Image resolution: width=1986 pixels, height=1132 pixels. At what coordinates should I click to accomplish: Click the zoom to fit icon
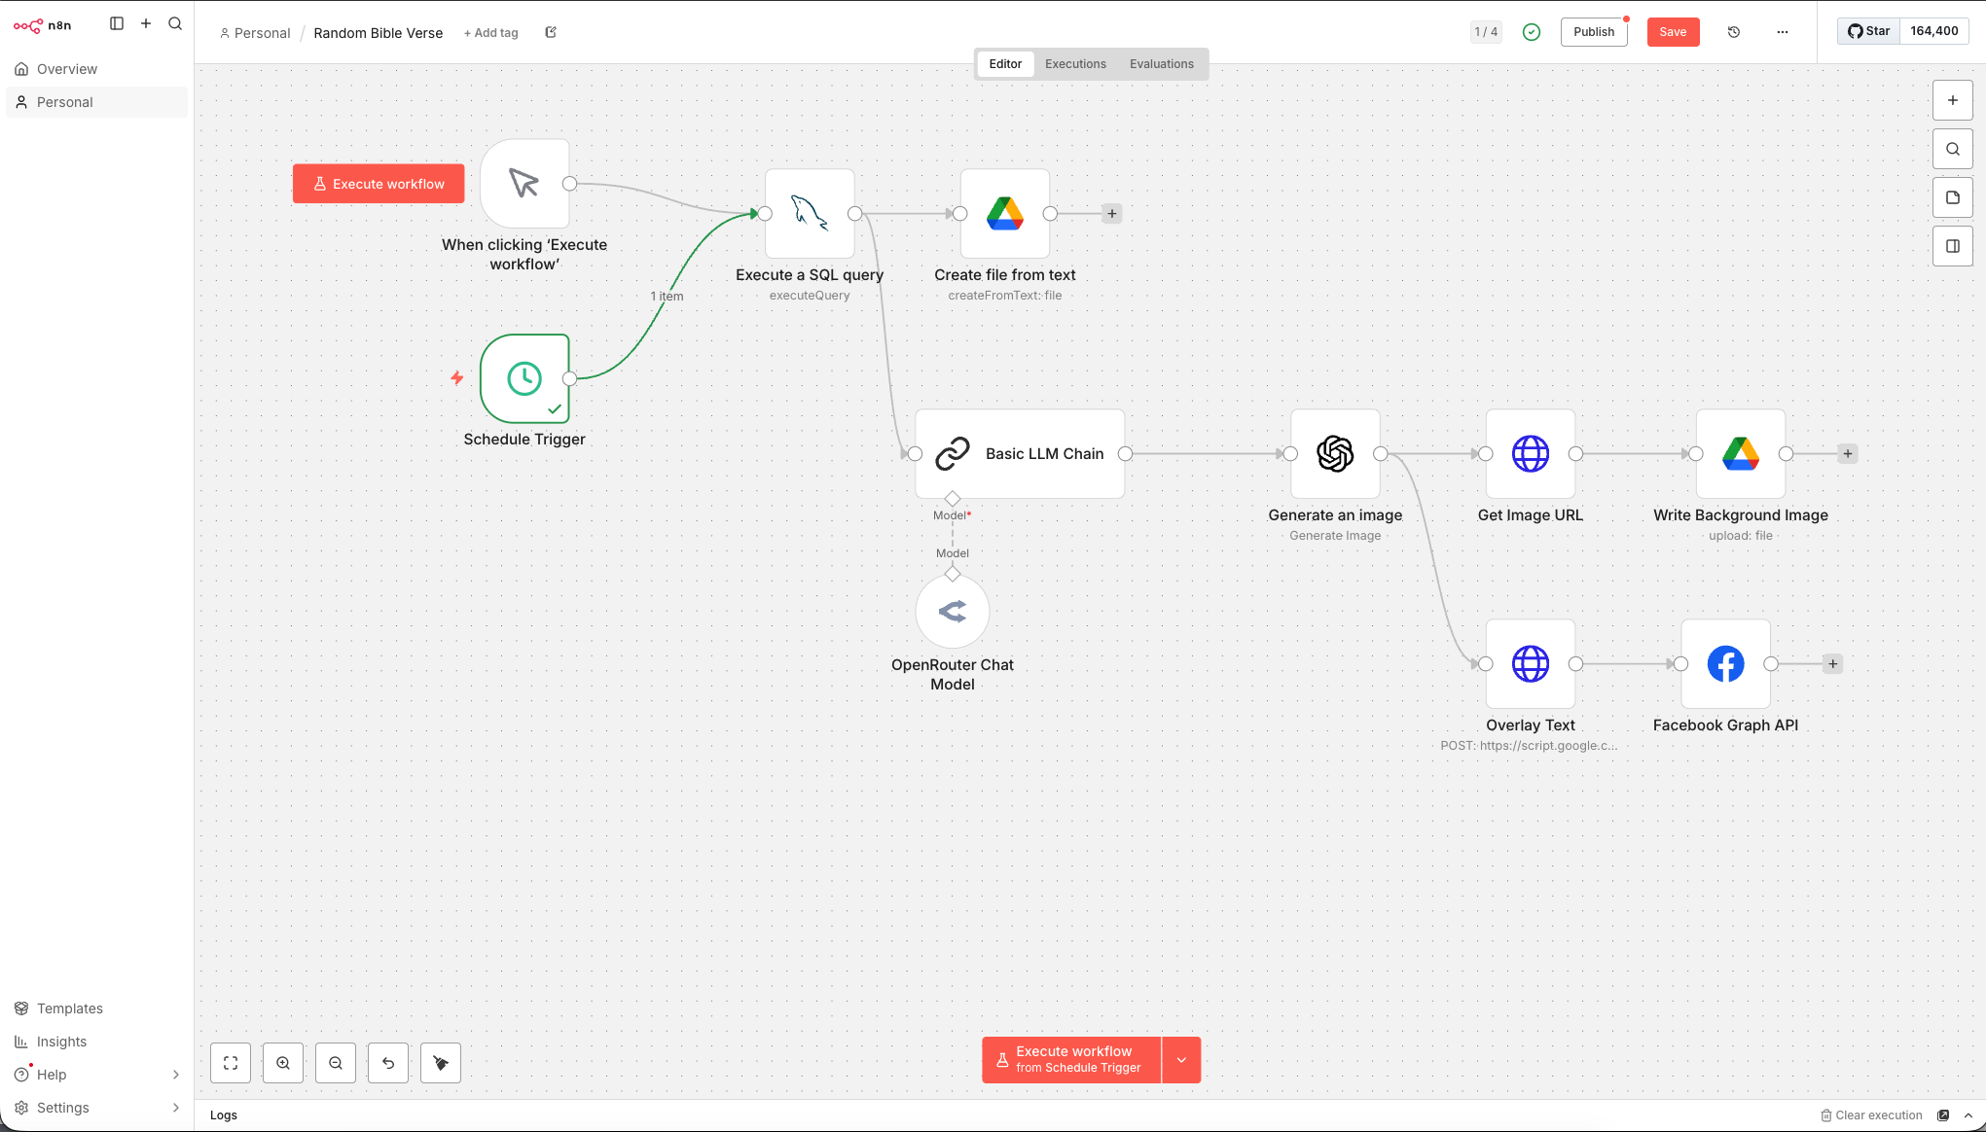tap(231, 1063)
